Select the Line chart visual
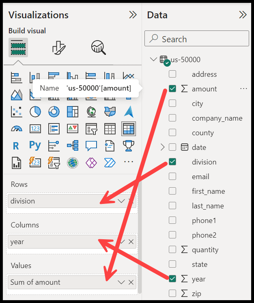Image resolution: width=254 pixels, height=303 pixels. coord(128,76)
